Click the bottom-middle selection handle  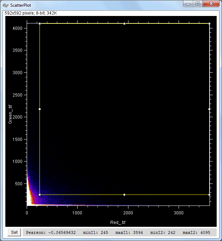pyautogui.click(x=124, y=195)
